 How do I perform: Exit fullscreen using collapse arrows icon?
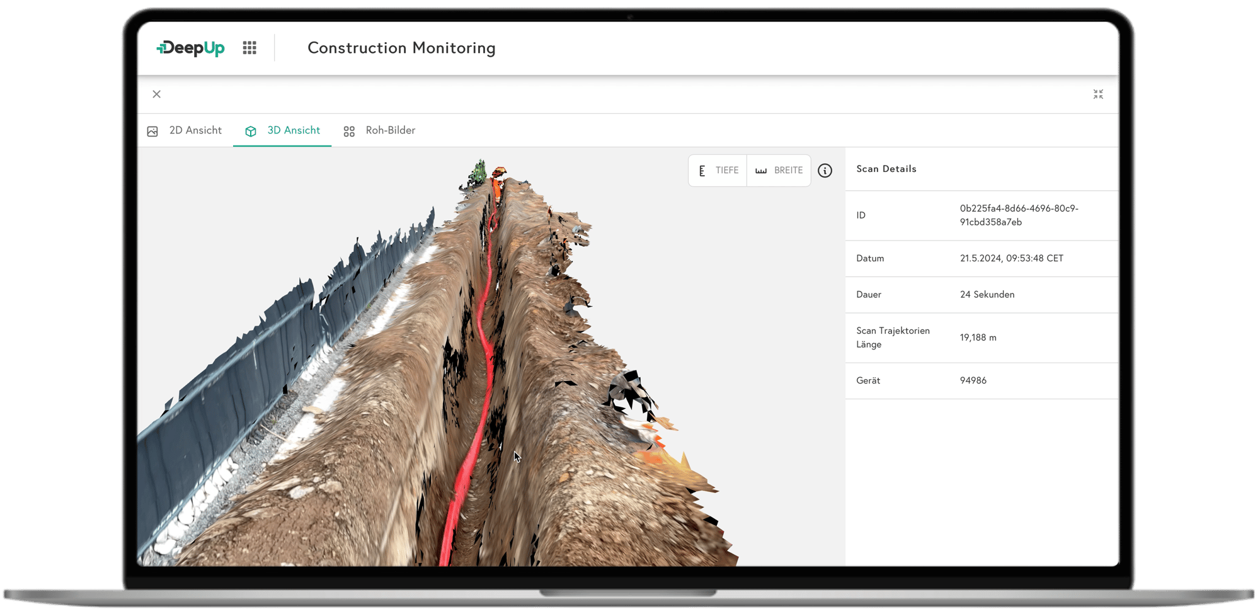(x=1098, y=94)
